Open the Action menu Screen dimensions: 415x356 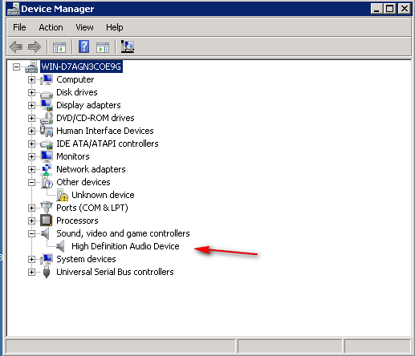pyautogui.click(x=51, y=27)
